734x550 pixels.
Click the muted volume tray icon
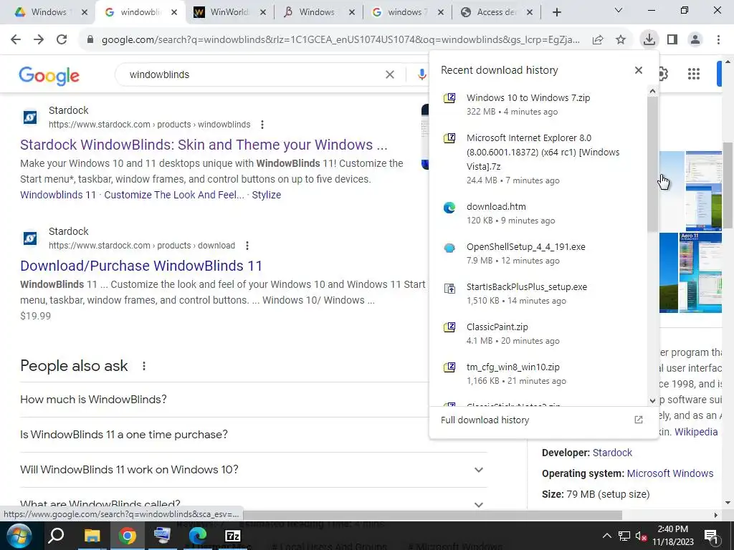point(641,536)
